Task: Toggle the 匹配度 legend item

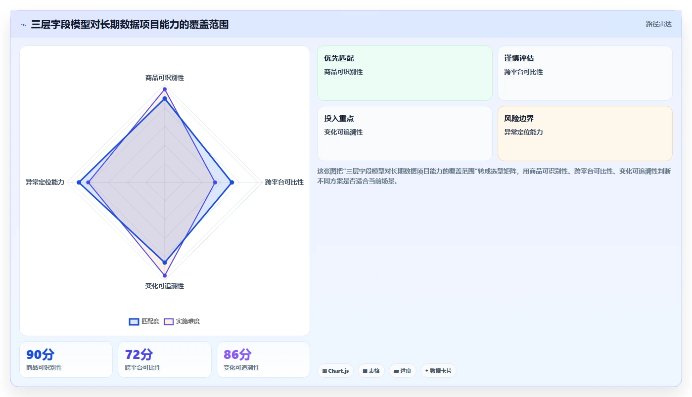Action: [144, 321]
